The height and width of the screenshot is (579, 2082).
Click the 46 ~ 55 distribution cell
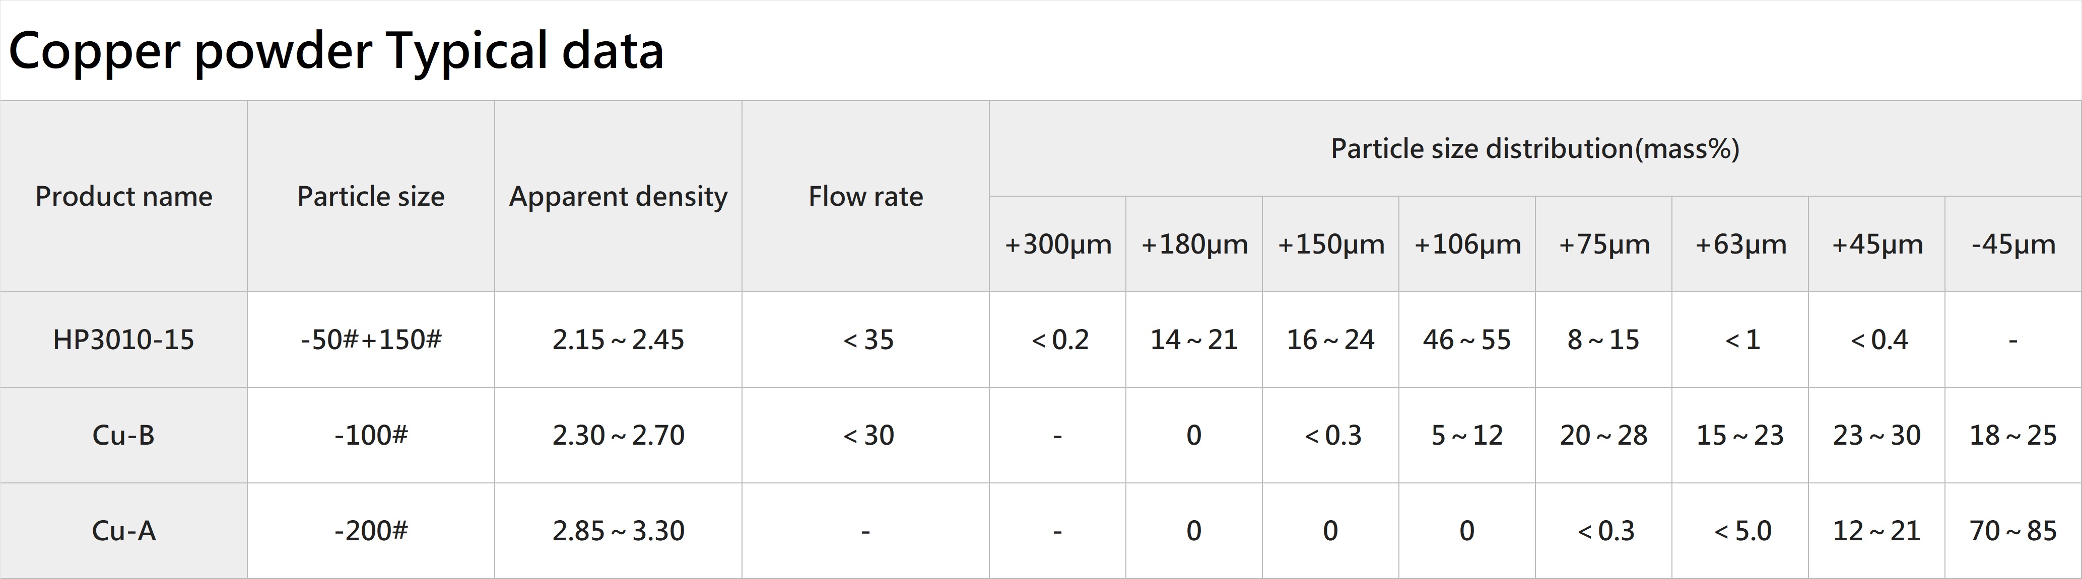1467,339
